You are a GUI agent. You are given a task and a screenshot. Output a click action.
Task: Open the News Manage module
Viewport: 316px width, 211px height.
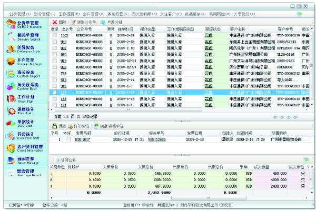tap(23, 162)
